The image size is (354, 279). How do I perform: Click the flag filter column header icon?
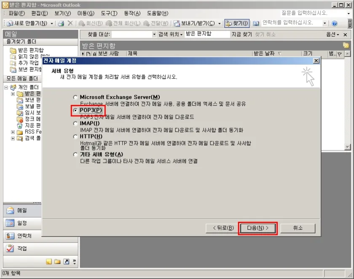(340, 54)
